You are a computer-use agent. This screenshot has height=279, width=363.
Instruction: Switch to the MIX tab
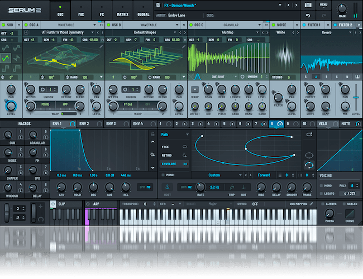point(81,11)
